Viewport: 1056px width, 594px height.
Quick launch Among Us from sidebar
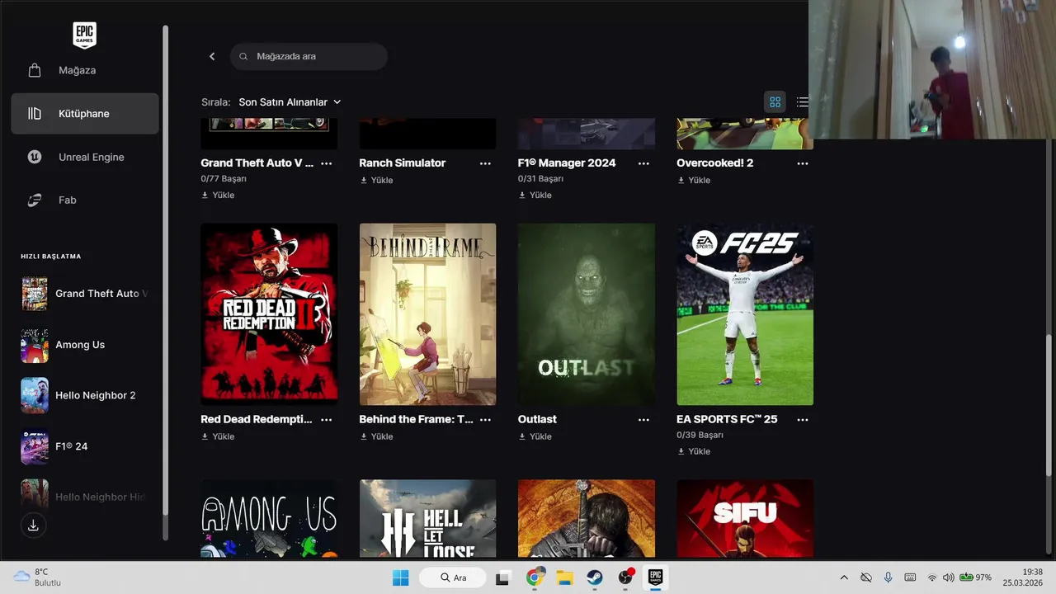85,345
